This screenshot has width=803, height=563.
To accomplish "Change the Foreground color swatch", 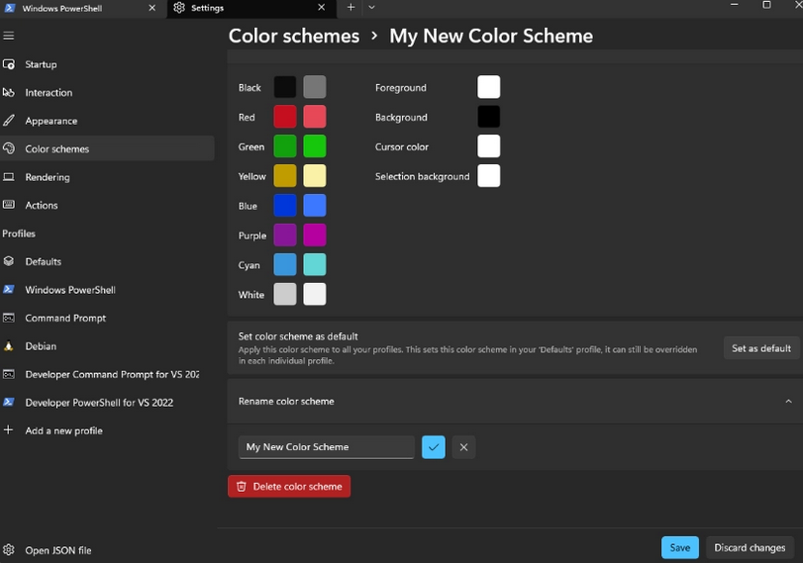I will (x=488, y=87).
